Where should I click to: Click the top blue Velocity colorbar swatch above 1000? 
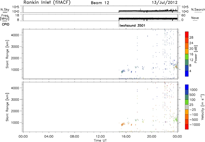(x=187, y=87)
